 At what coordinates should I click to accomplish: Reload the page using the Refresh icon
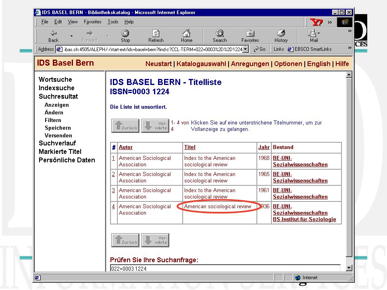pyautogui.click(x=156, y=33)
